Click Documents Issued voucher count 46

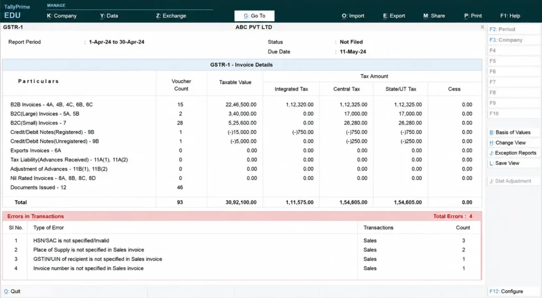click(x=180, y=187)
